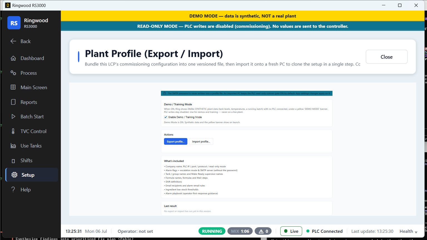Click the 'Plant Profile (Export / Import)' heading
Image resolution: width=427 pixels, height=240 pixels.
tap(154, 54)
